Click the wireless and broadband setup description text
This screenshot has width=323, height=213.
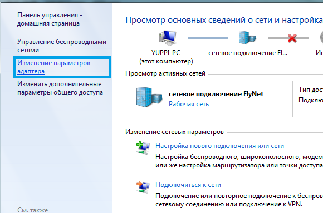tap(239, 161)
